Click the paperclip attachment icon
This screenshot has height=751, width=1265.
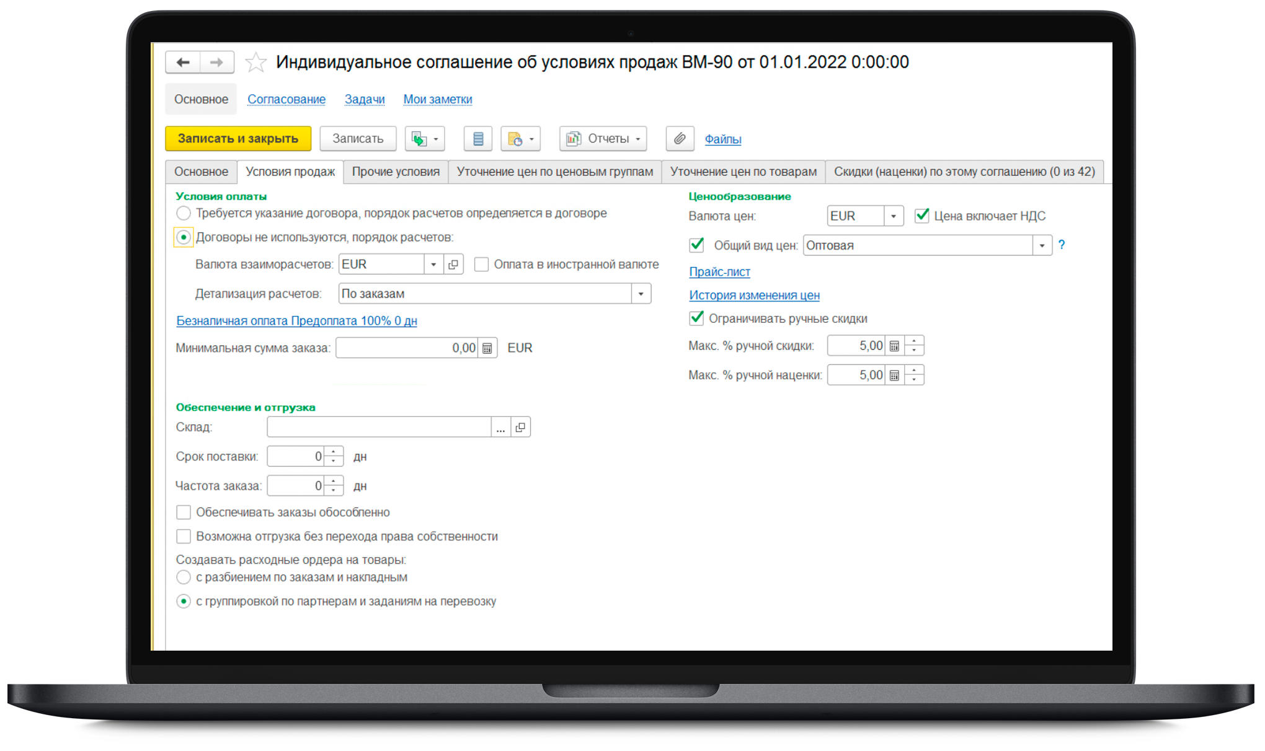680,139
